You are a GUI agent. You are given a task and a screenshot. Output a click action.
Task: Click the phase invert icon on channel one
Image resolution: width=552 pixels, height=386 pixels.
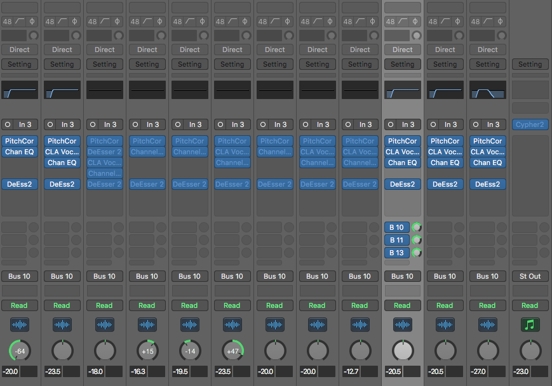pos(34,21)
